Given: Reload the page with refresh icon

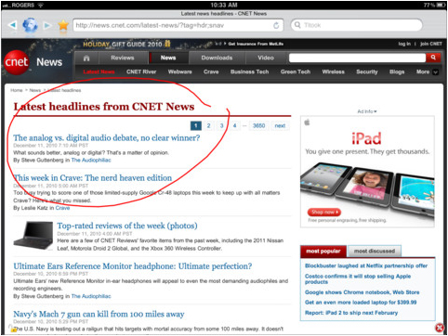Looking at the screenshot, I should pyautogui.click(x=276, y=25).
